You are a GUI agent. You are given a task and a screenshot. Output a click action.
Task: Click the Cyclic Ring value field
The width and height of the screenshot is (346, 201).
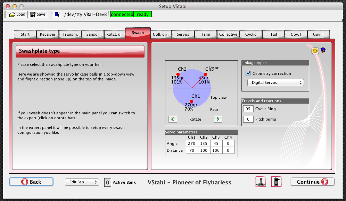[248, 109]
